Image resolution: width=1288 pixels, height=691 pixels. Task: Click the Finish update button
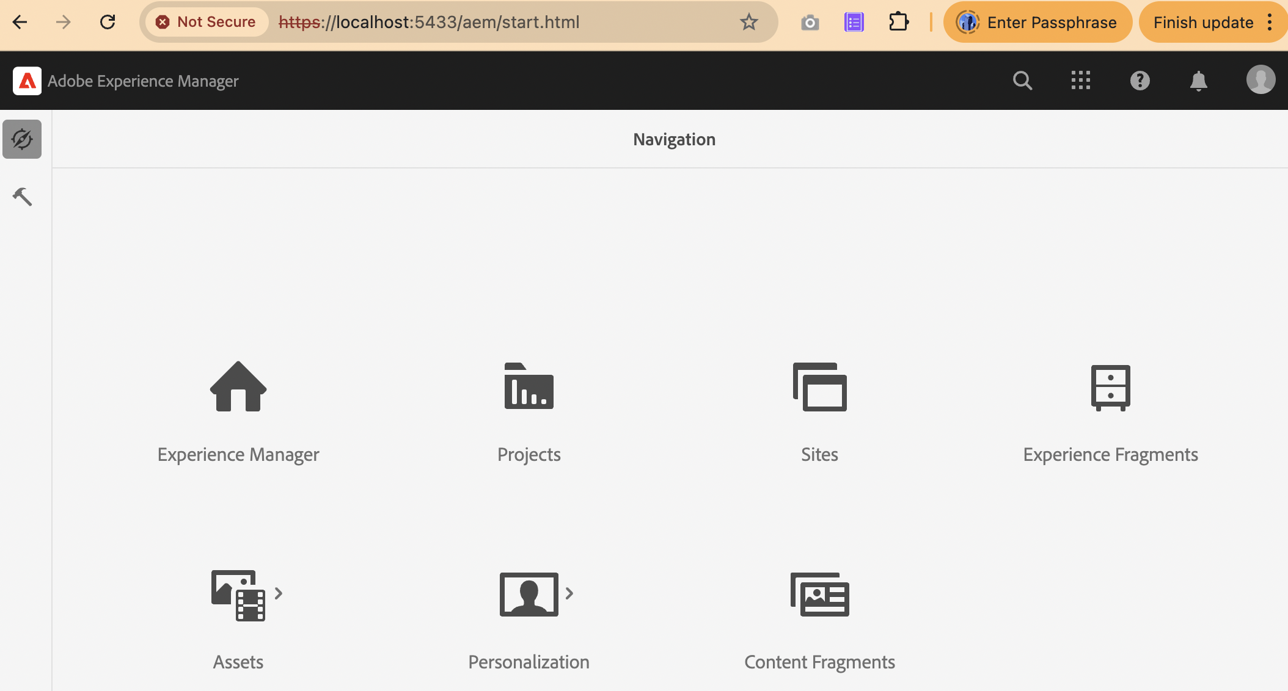point(1202,23)
